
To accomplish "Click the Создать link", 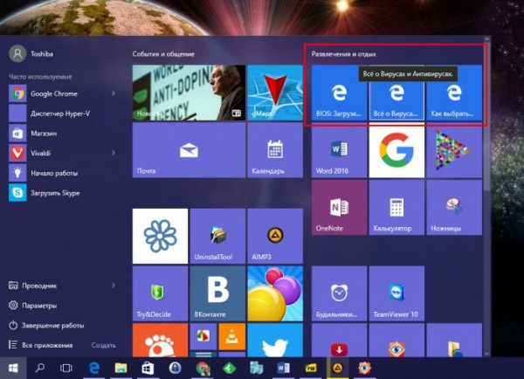I will tap(103, 345).
